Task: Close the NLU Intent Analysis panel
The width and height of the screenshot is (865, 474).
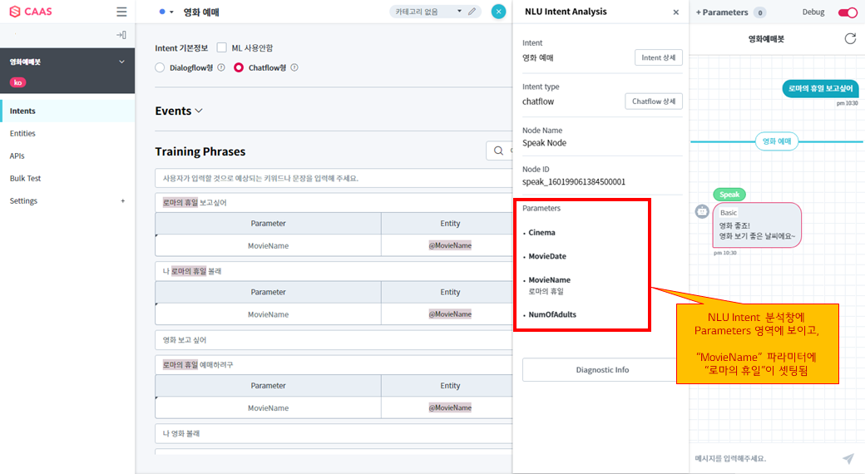Action: click(675, 12)
